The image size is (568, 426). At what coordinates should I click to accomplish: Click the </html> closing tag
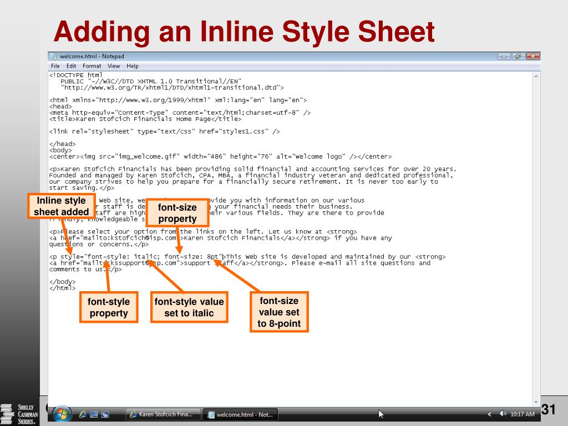62,288
